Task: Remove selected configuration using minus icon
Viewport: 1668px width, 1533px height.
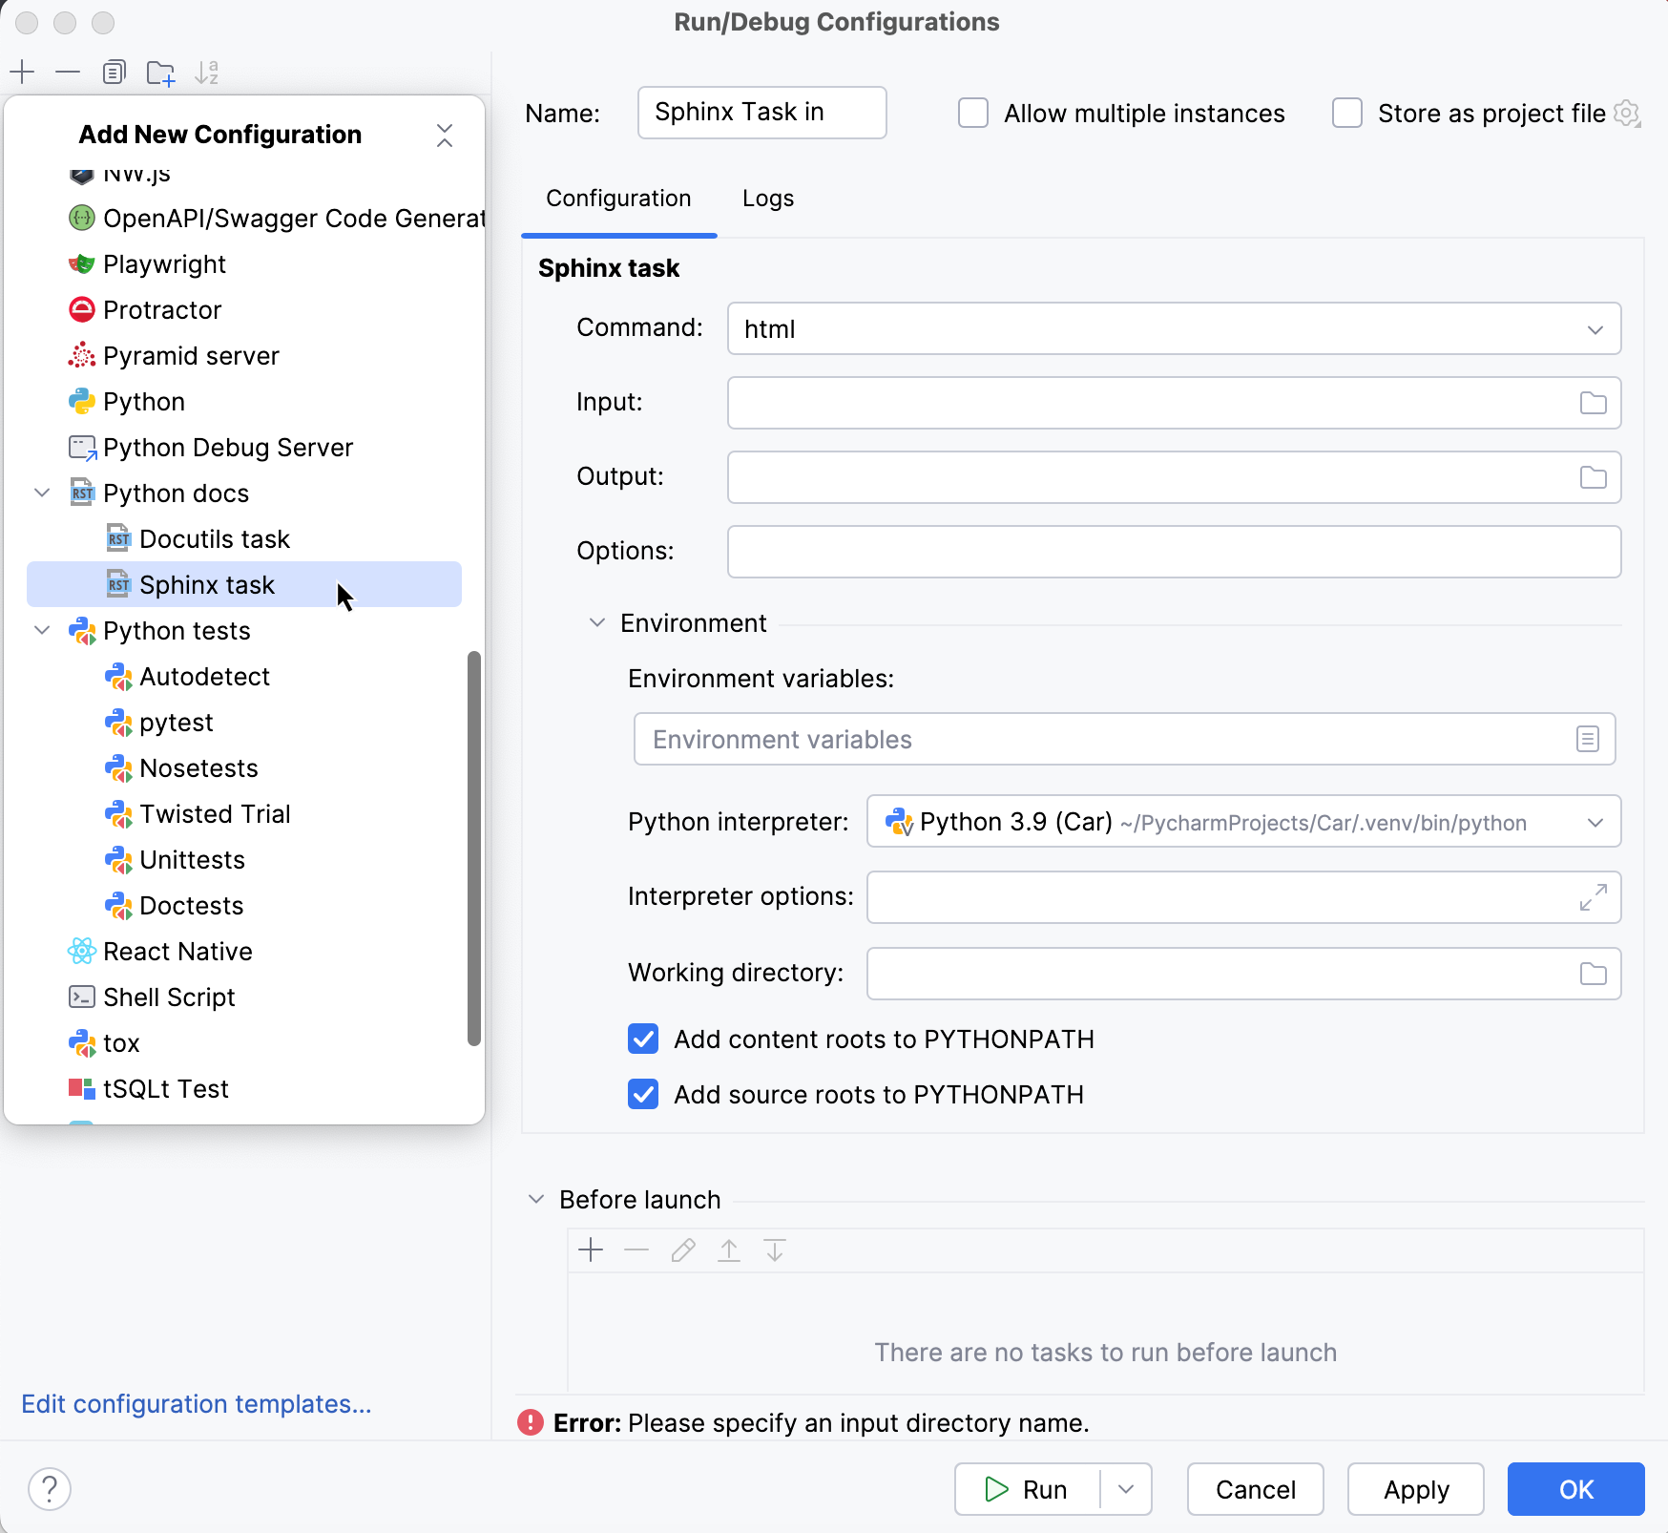Action: [67, 71]
